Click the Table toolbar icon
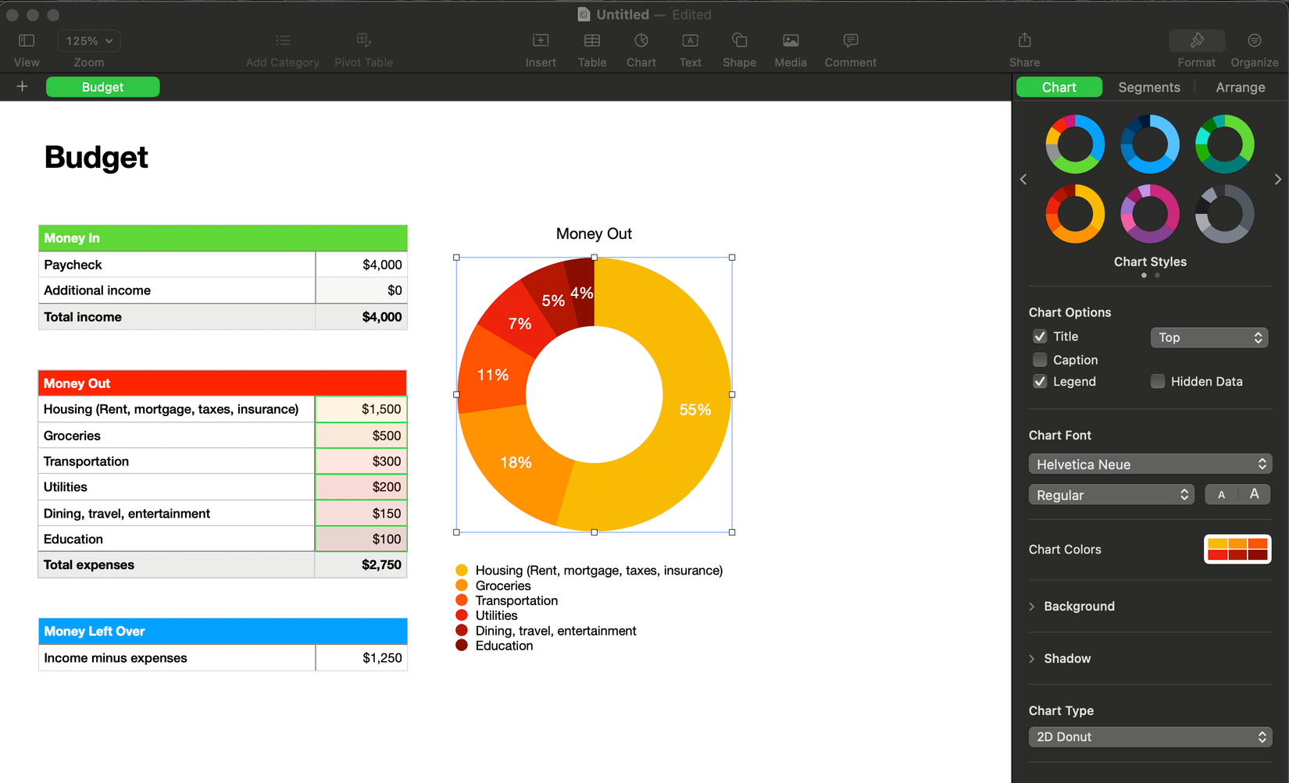Screen dimensions: 1289x783 [591, 41]
